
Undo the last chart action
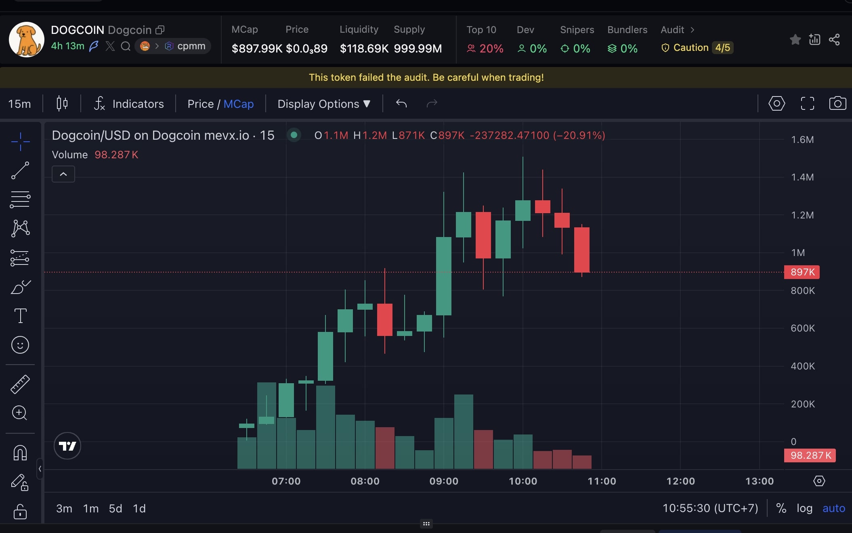click(x=401, y=104)
